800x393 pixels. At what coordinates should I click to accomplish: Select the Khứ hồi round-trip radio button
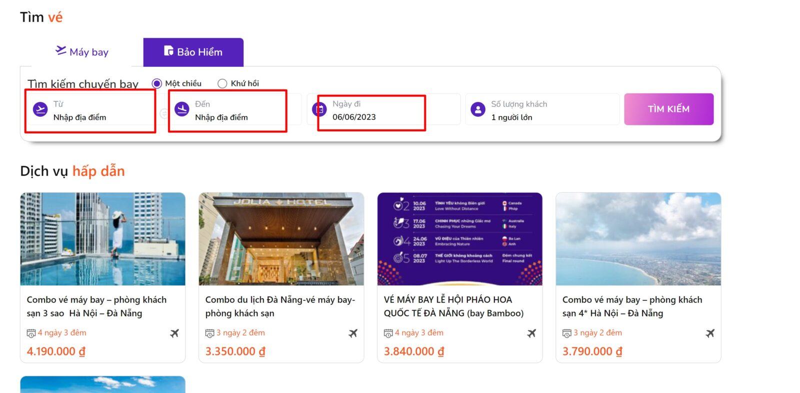pyautogui.click(x=222, y=83)
